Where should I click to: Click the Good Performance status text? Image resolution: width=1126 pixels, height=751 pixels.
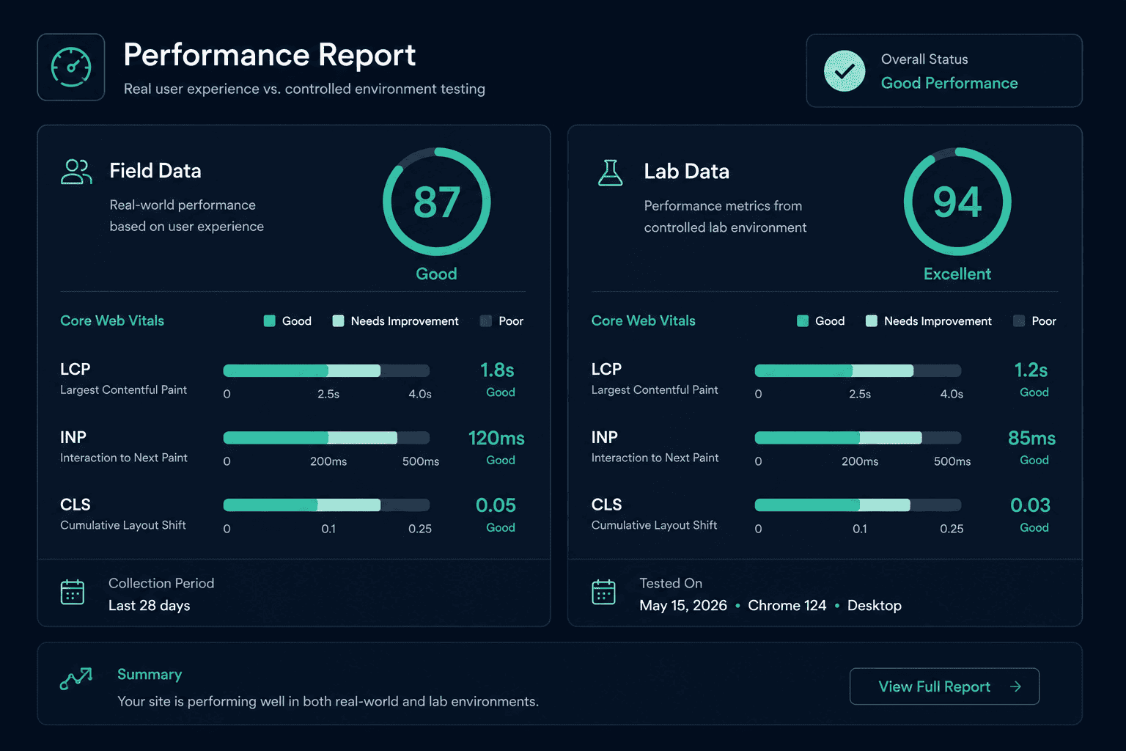pos(949,84)
